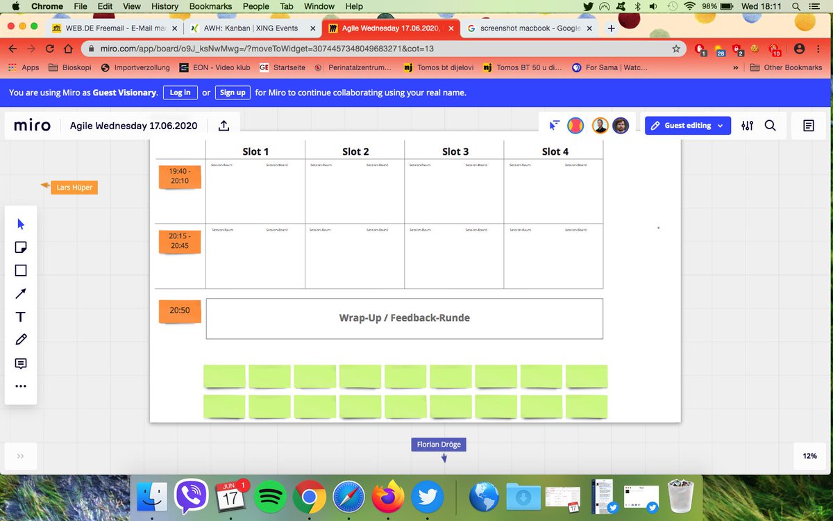
Task: Open Chrome three-dot menu
Action: click(x=819, y=49)
